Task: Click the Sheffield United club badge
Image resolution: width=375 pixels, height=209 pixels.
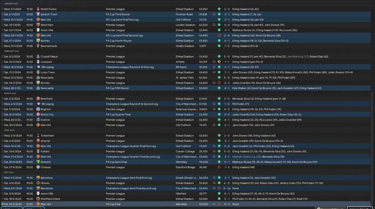Action: tap(38, 198)
